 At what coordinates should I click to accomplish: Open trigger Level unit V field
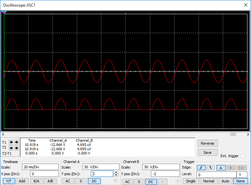(x=242, y=175)
